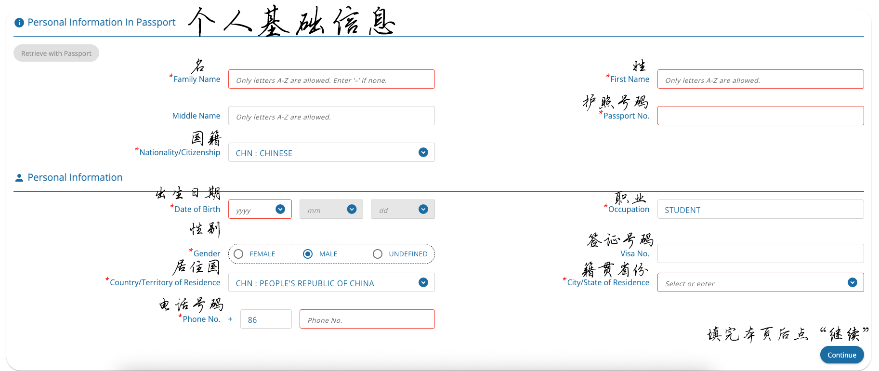Click the arrow icon in Nationality/Citizenship field
This screenshot has width=879, height=371.
pyautogui.click(x=423, y=152)
